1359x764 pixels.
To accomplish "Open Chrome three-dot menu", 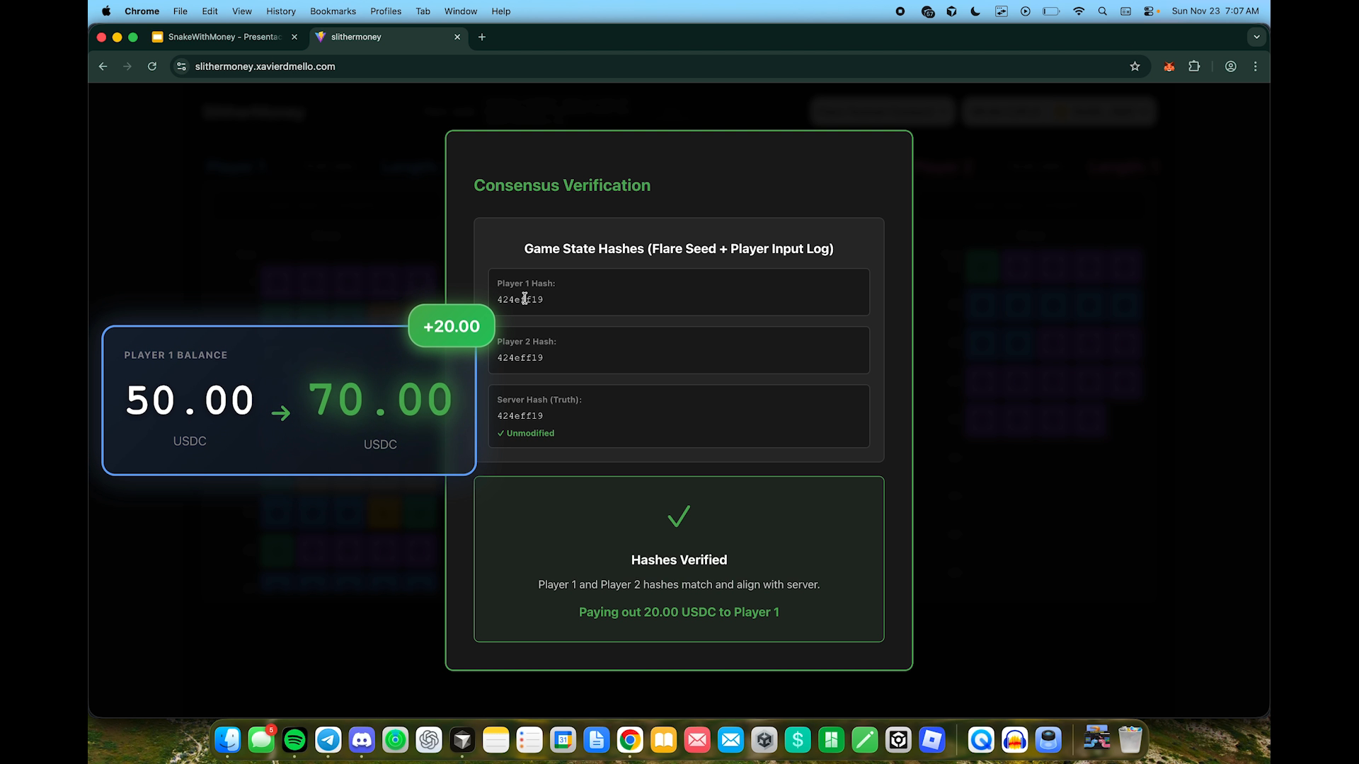I will [x=1256, y=66].
